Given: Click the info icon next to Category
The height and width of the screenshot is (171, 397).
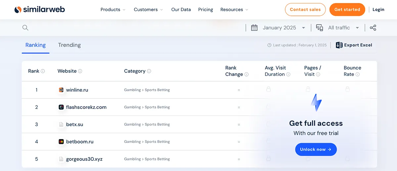Looking at the screenshot, I should pos(149,71).
